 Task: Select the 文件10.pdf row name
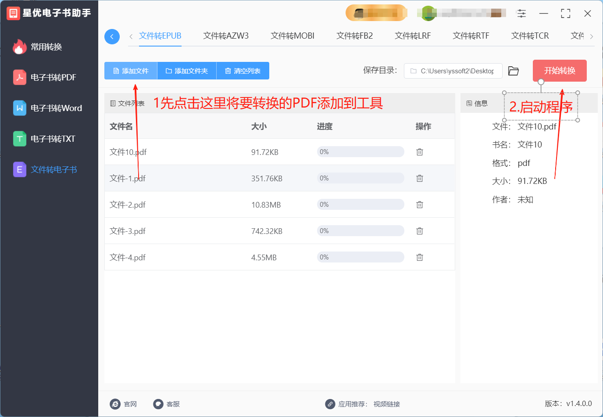tap(128, 152)
